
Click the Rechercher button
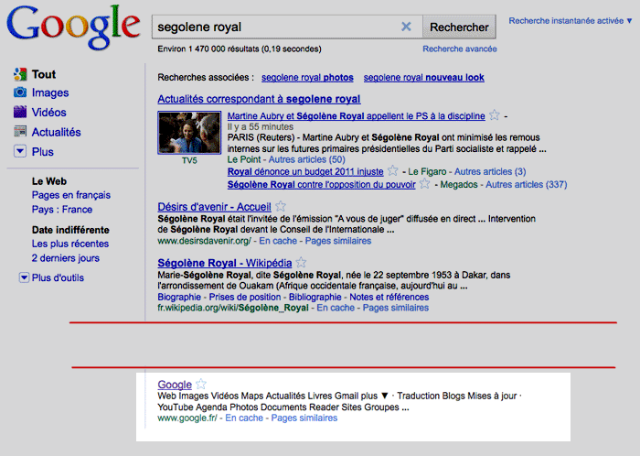point(459,27)
